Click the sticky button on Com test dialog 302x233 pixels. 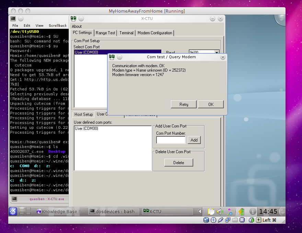click(x=120, y=57)
